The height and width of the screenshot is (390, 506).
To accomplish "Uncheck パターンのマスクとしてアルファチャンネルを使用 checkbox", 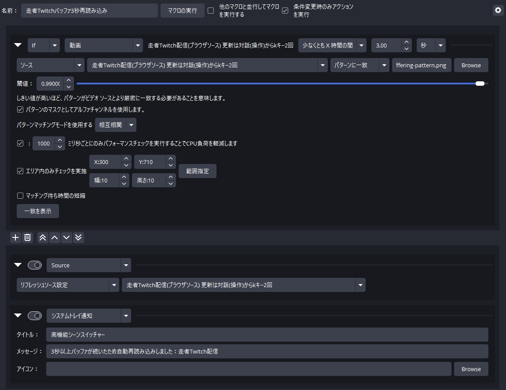I will 20,109.
